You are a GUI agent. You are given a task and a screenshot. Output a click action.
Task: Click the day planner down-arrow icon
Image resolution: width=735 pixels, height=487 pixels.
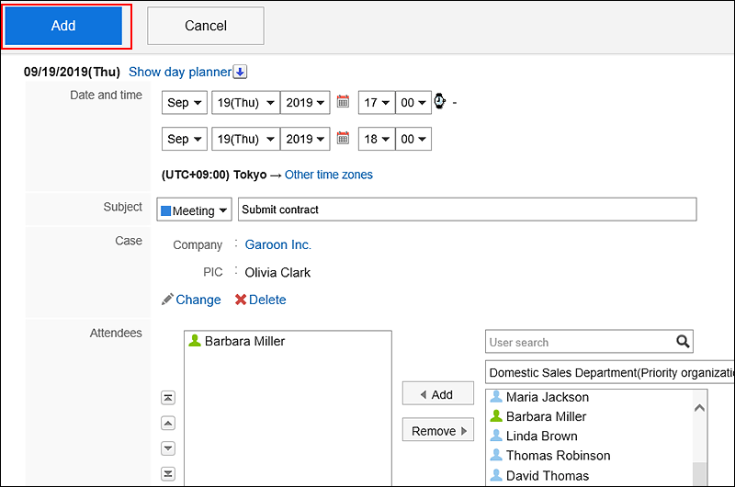click(240, 72)
